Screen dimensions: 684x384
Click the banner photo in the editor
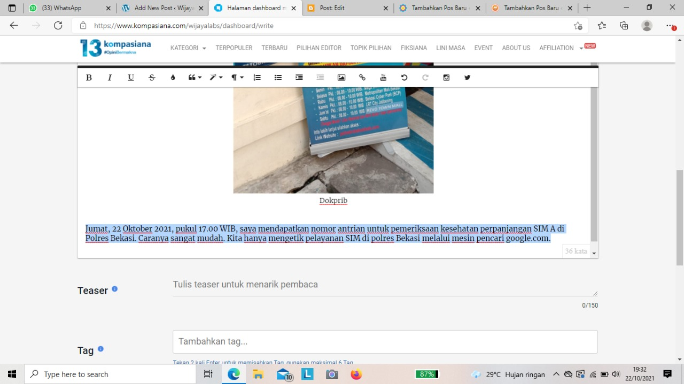[333, 139]
